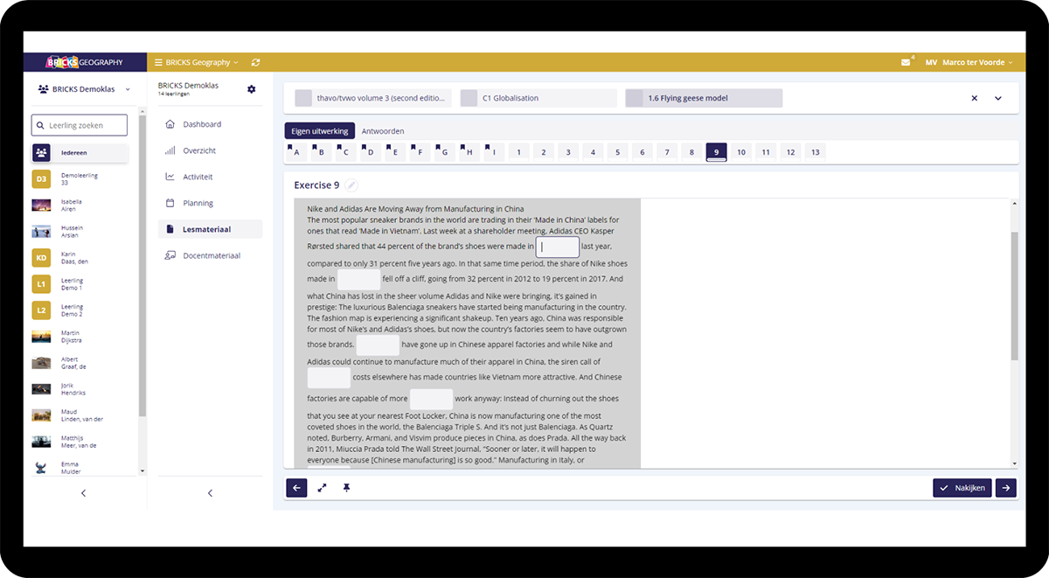
Task: Open the BRICKS Demoklas class dropdown
Action: (84, 89)
